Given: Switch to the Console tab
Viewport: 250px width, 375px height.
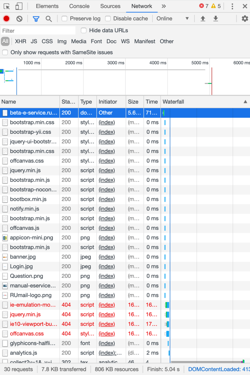Looking at the screenshot, I should 79,6.
